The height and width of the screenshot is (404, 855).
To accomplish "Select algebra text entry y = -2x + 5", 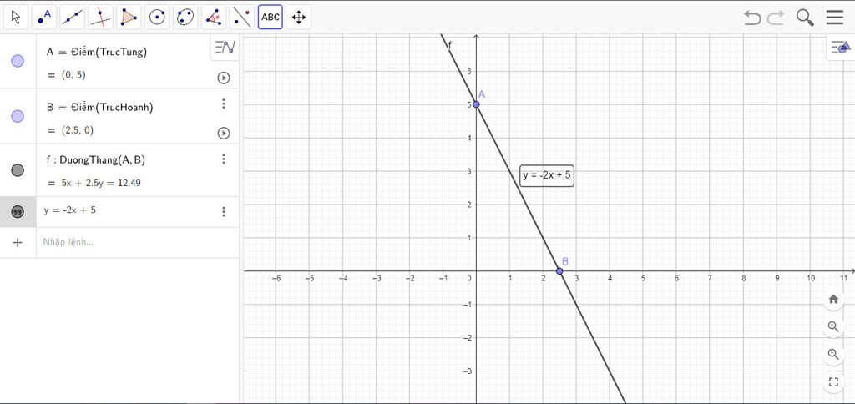I will [70, 210].
